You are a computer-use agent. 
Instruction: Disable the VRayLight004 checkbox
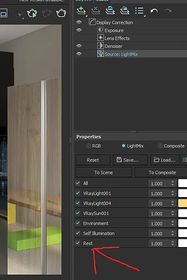[78, 203]
